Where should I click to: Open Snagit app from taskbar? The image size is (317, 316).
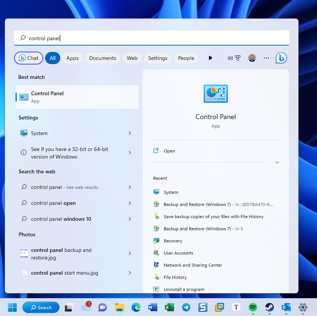(x=203, y=307)
